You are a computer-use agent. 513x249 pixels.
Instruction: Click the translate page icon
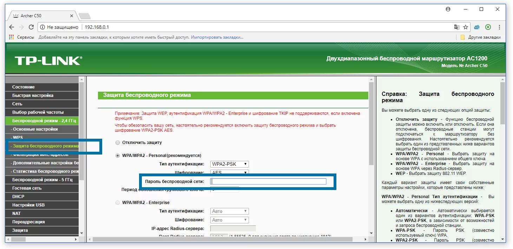click(456, 27)
